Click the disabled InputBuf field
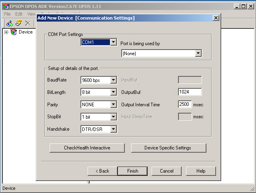The height and width of the screenshot is (193, 256). coord(190,80)
